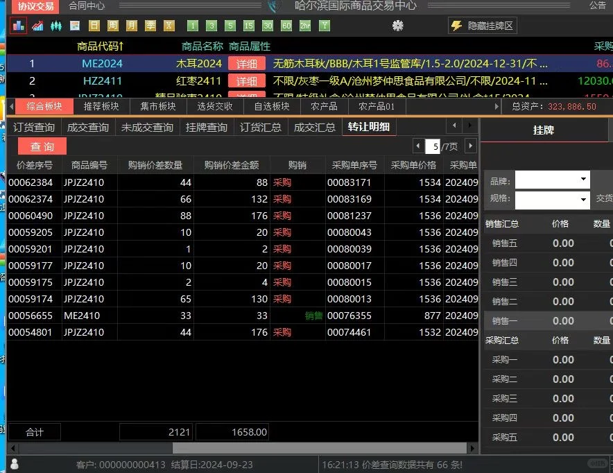Go to next page arrow beside 5/7页
This screenshot has height=473, width=613.
pyautogui.click(x=471, y=146)
